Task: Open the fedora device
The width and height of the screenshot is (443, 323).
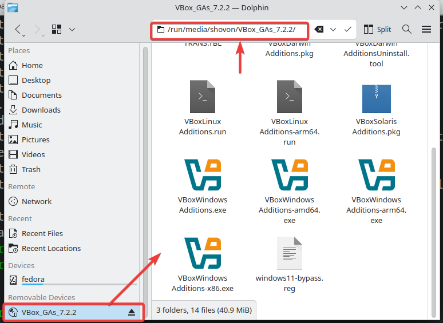Action: (33, 280)
